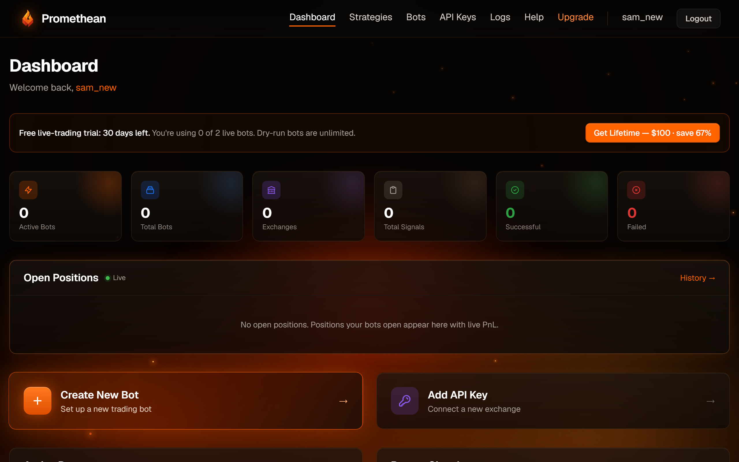The width and height of the screenshot is (739, 462).
Task: Click the clipboard Total Signals icon
Action: [393, 190]
